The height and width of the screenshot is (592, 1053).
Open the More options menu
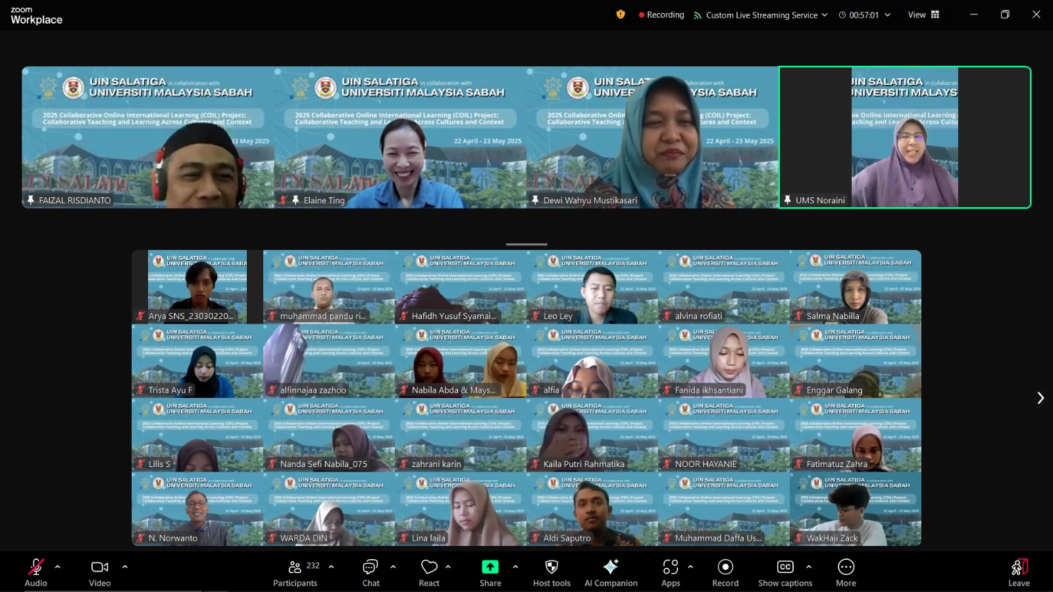[846, 572]
